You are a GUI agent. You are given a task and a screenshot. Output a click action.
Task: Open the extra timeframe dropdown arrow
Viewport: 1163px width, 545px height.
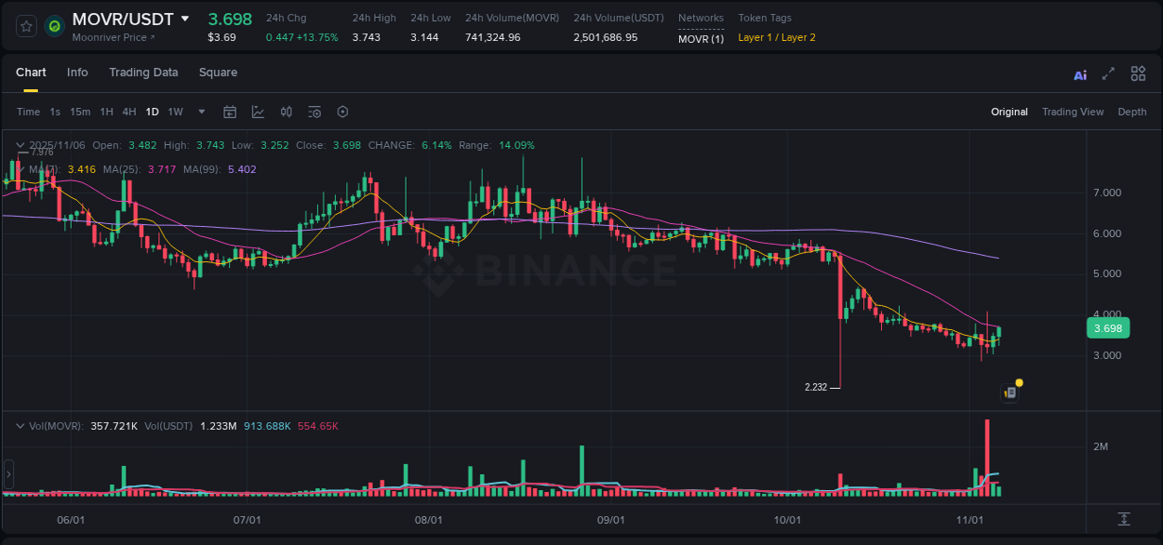pyautogui.click(x=200, y=112)
